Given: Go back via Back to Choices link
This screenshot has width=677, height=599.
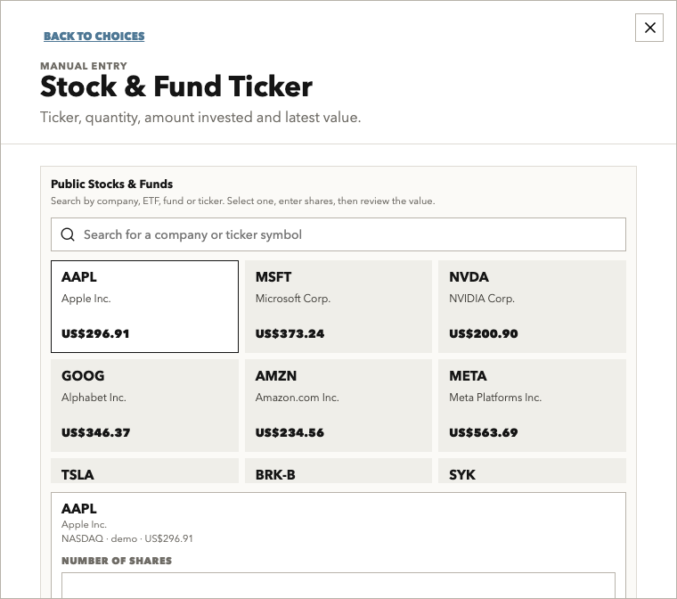Looking at the screenshot, I should click(x=94, y=36).
